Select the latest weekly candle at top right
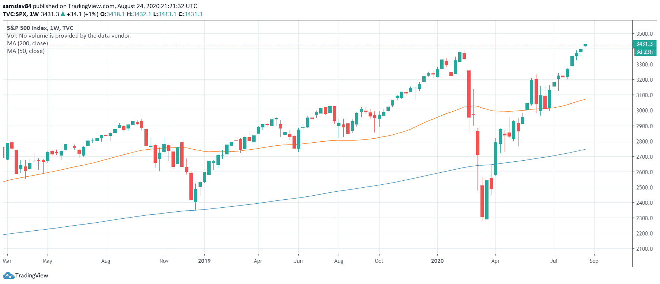Viewport: 660px width, 284px height. point(585,45)
